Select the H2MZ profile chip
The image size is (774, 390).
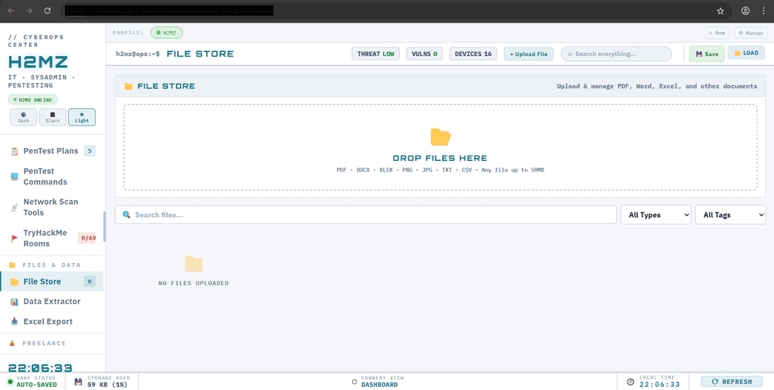point(166,33)
